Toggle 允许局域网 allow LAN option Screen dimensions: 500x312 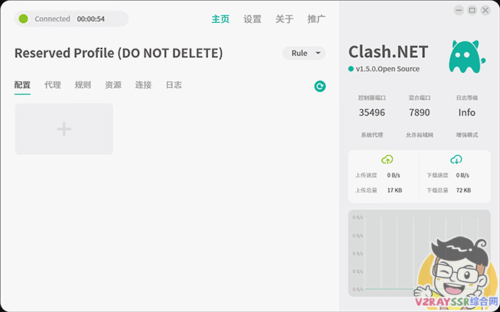(419, 135)
